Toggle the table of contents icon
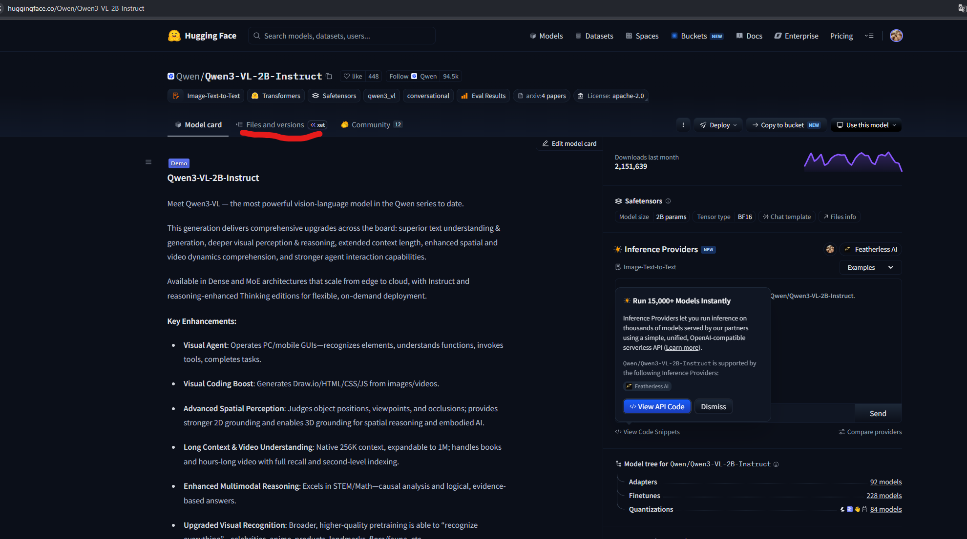967x539 pixels. (x=148, y=162)
